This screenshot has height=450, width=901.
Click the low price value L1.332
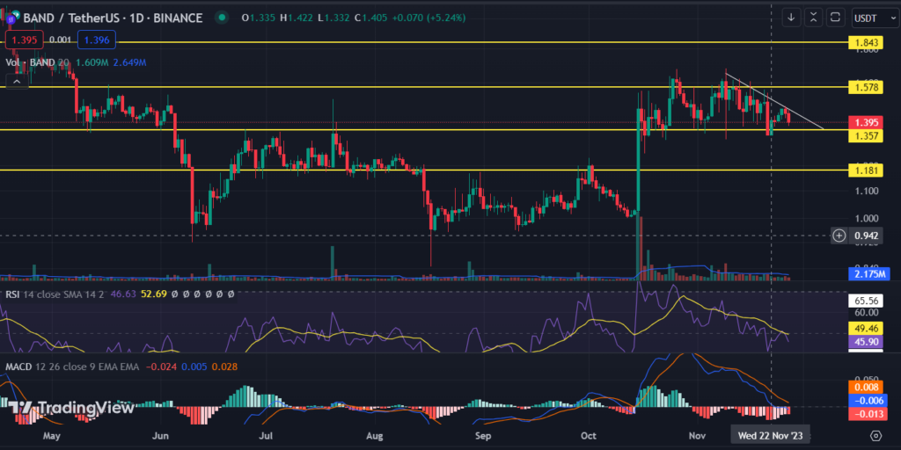pyautogui.click(x=333, y=18)
